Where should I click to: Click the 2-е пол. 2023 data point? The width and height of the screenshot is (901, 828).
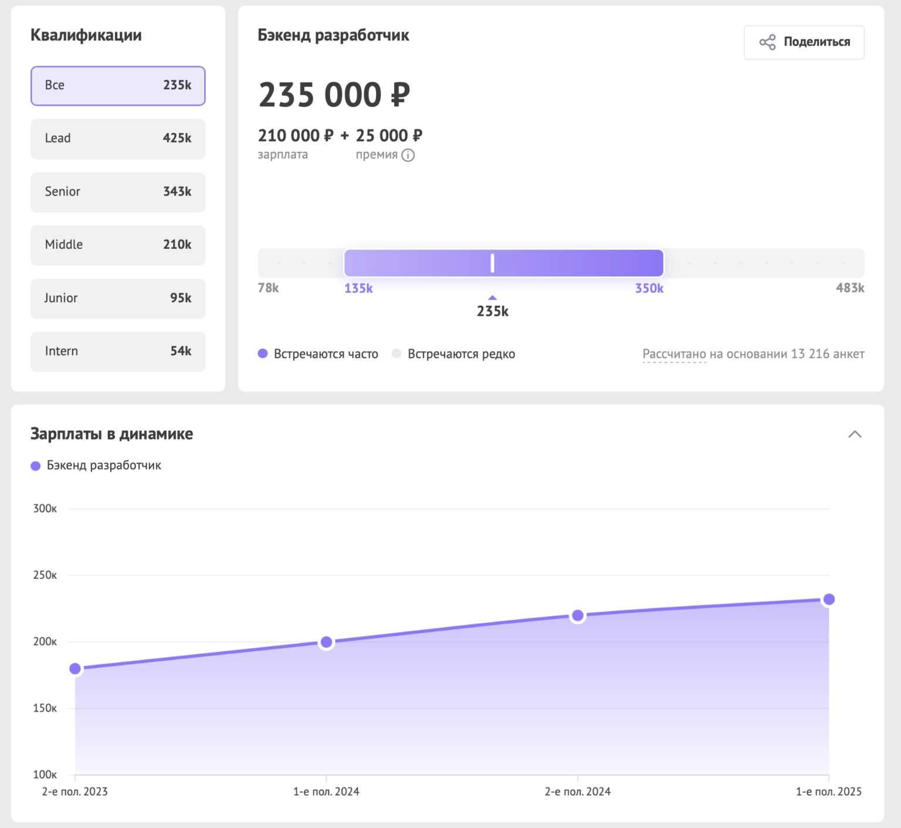pyautogui.click(x=75, y=668)
